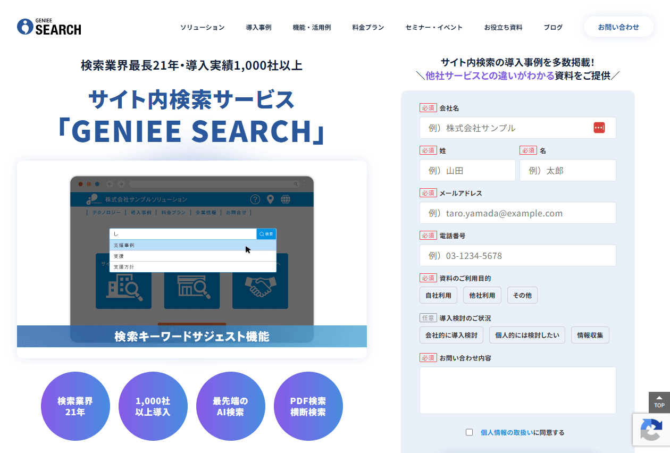Screen dimensions: 670x453
Task: Focus the 名 input field
Action: [x=568, y=170]
